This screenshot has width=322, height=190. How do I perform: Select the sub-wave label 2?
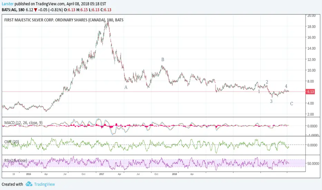click(267, 82)
